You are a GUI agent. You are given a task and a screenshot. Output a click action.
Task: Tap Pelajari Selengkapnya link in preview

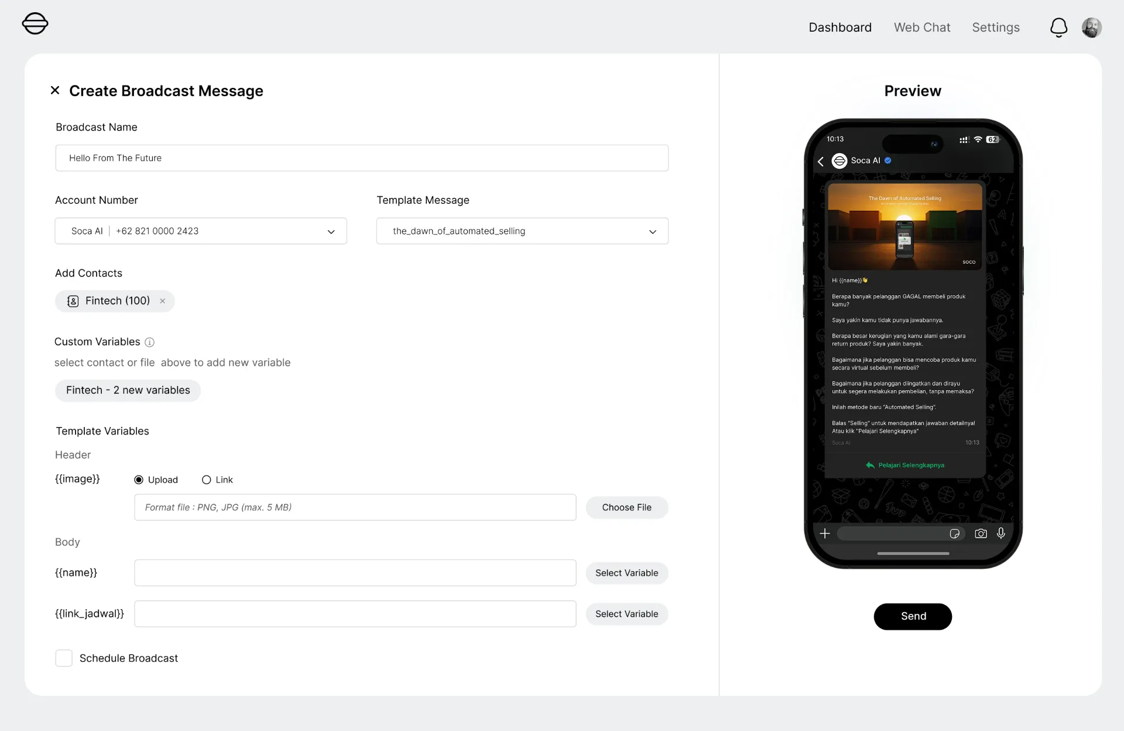pos(911,465)
